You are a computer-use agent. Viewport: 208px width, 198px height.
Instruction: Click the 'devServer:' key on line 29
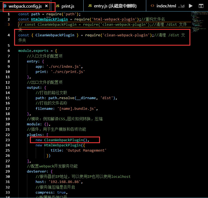(x=37, y=172)
